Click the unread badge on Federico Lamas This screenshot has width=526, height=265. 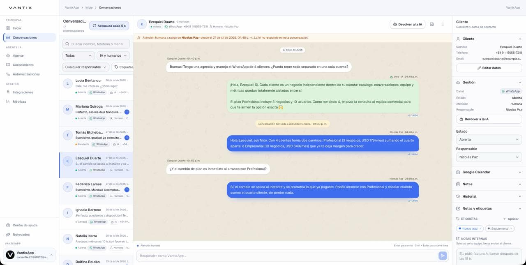coord(127,190)
